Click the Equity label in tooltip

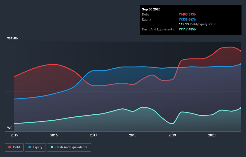click(x=147, y=19)
